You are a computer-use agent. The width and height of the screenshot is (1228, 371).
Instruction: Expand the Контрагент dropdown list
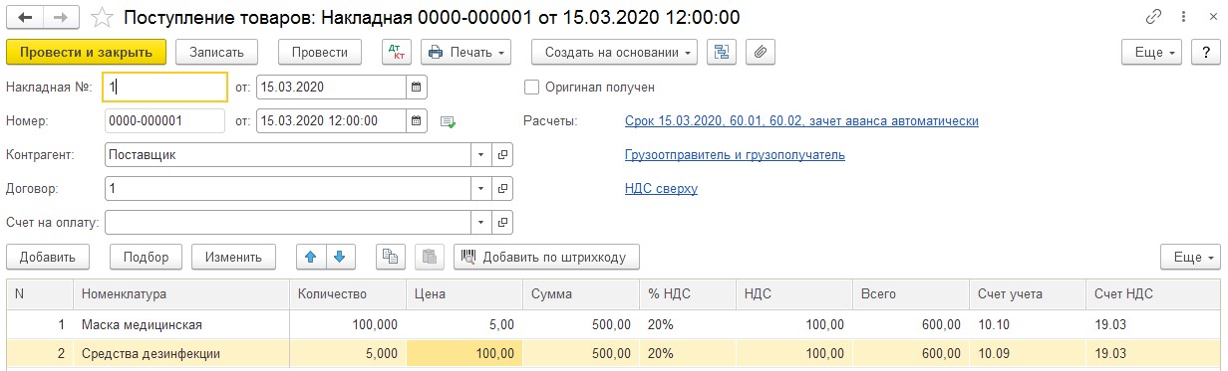coord(481,155)
